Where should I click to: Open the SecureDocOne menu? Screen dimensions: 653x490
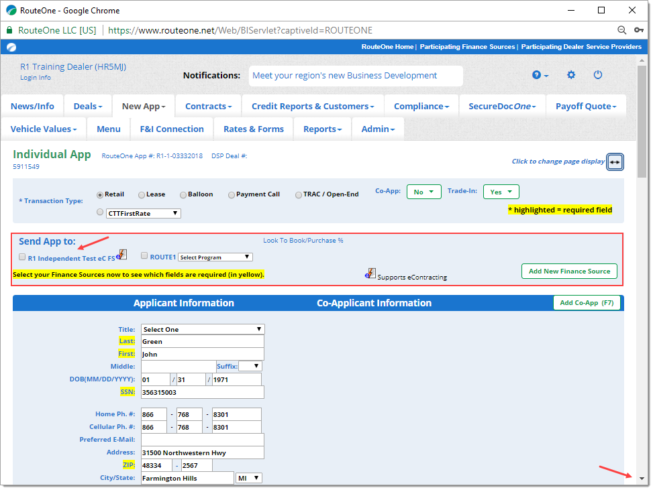(x=502, y=106)
